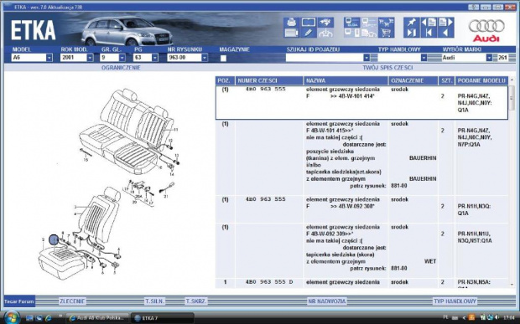Click the parts list scrollbar down arrow
Screen dimensions: 520x324
(x=512, y=285)
